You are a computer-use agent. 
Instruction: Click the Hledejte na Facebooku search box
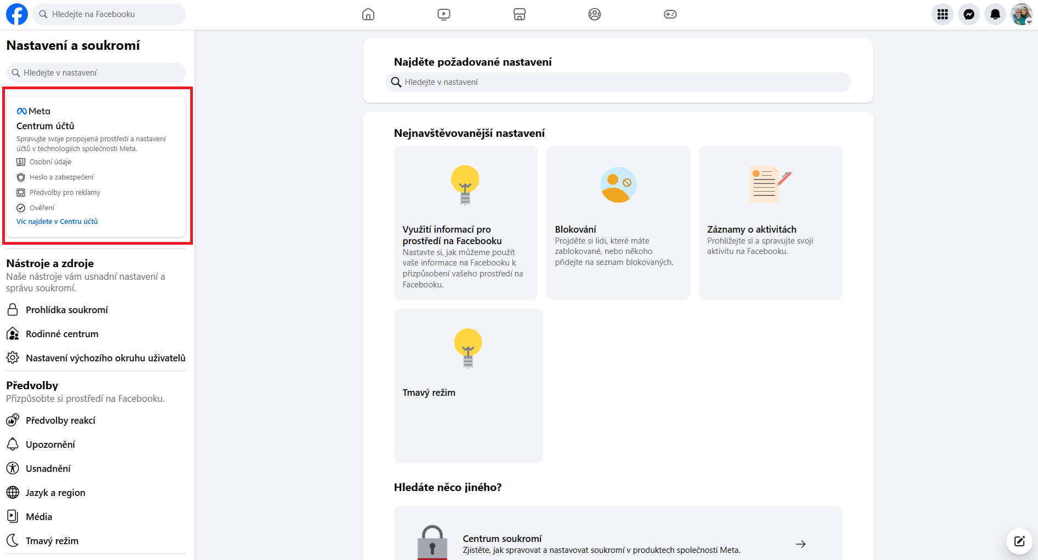110,14
